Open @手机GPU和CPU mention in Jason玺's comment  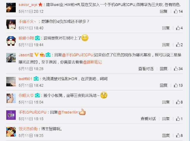[77, 55]
